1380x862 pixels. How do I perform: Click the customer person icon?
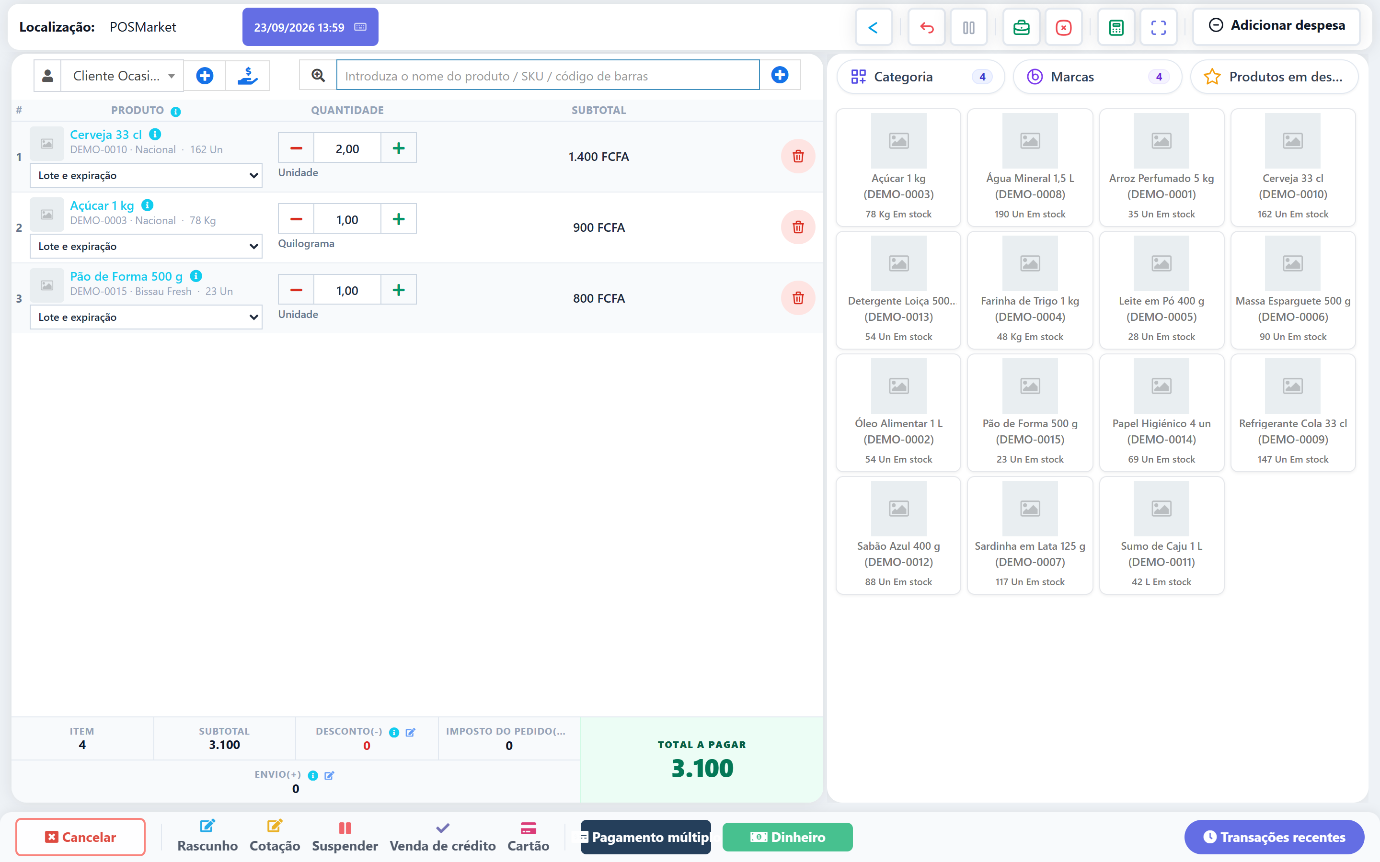tap(47, 75)
